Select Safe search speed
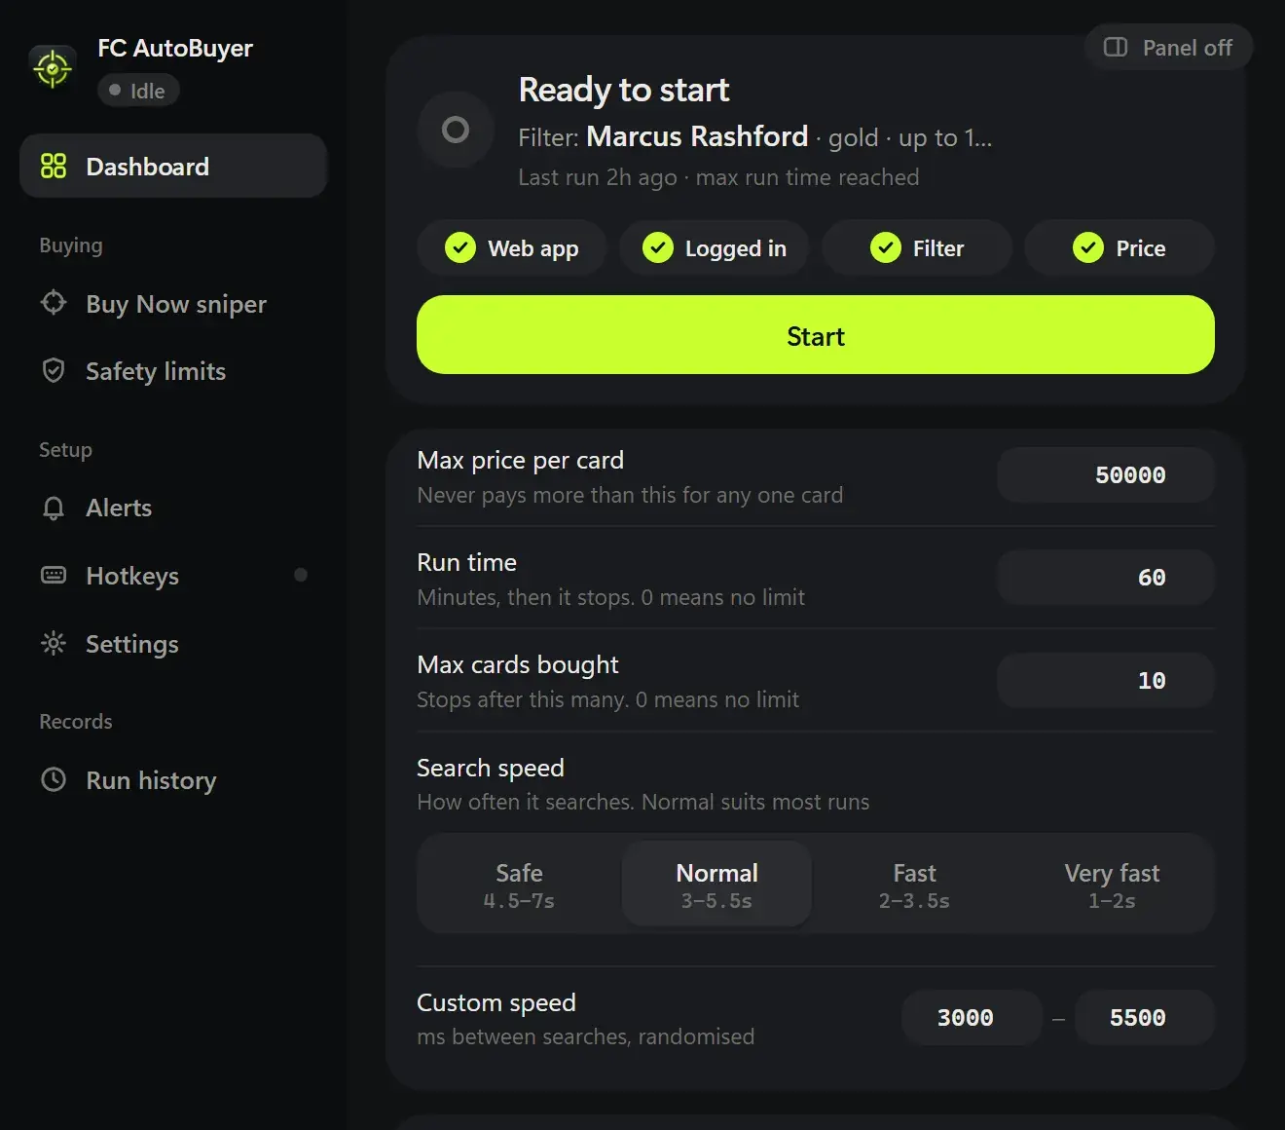 (x=519, y=885)
